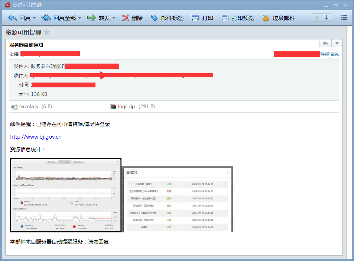Open the http://www.bj.gov.cn link
The width and height of the screenshot is (354, 261).
tap(36, 137)
